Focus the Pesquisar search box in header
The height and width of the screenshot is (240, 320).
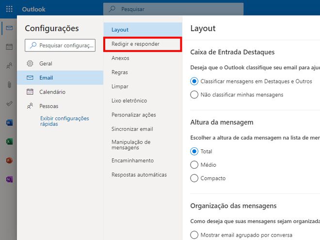click(173, 9)
